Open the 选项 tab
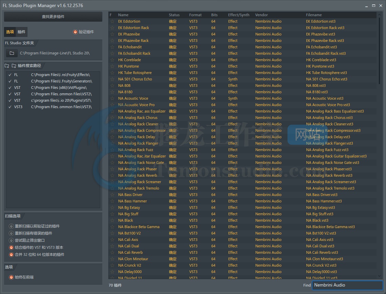386x294 pixels. (10, 32)
